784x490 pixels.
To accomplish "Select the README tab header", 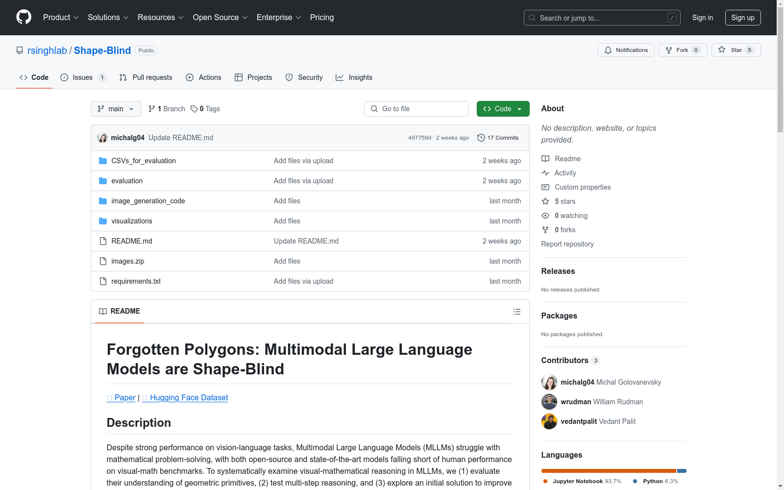I will 120,311.
